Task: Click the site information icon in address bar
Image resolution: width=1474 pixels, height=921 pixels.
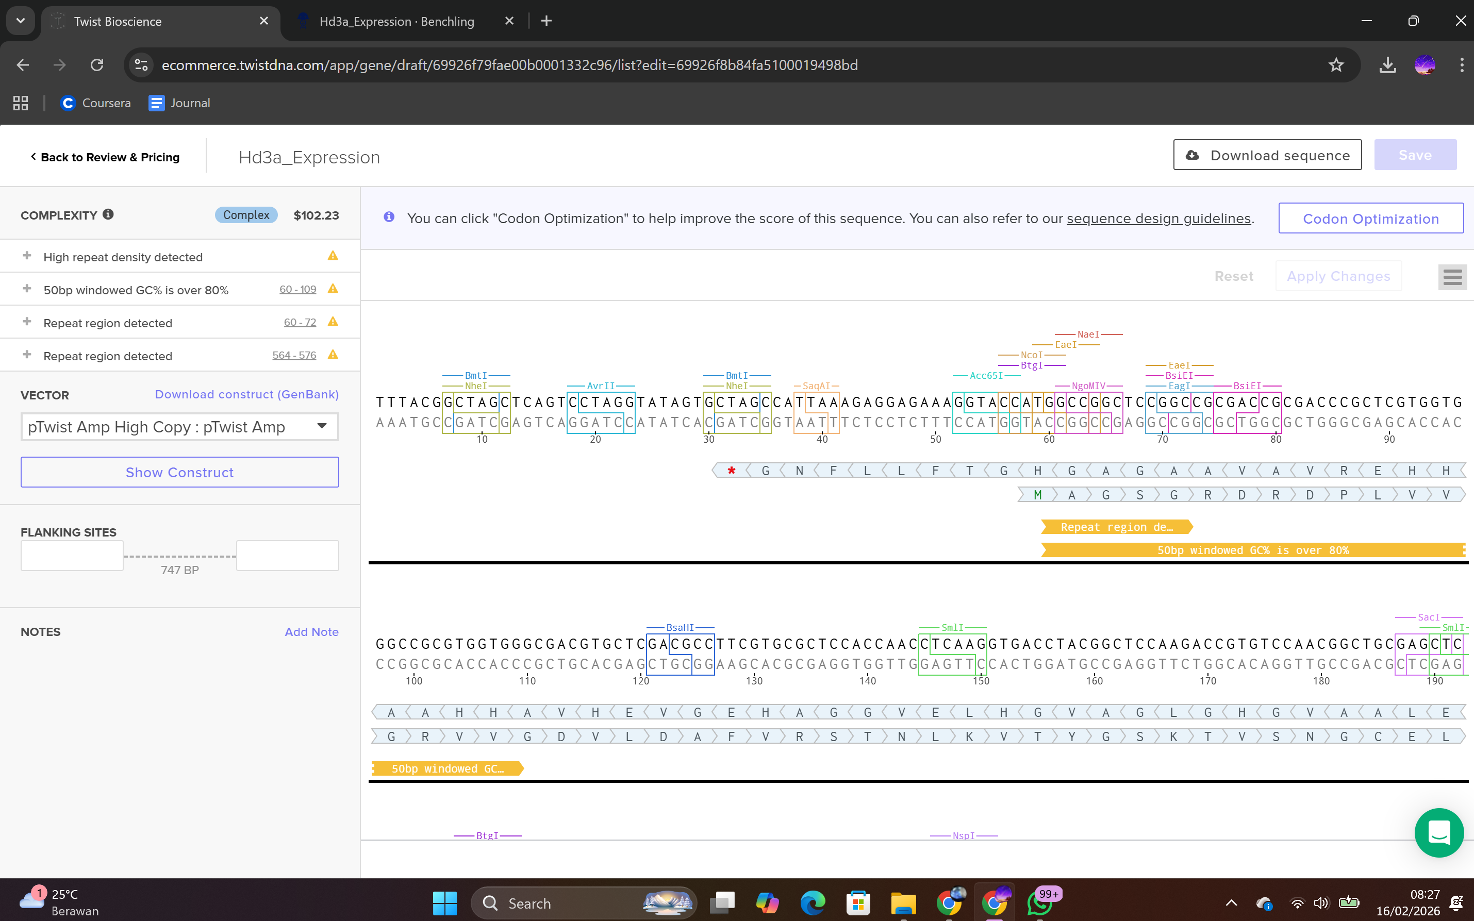Action: click(x=141, y=65)
